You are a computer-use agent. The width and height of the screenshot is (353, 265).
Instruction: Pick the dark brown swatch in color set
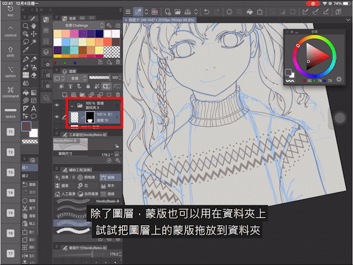(116, 42)
